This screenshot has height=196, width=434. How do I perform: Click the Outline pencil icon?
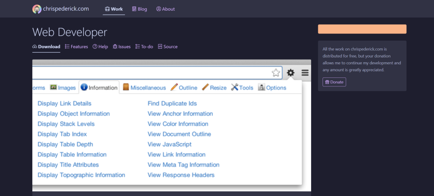[x=174, y=87]
